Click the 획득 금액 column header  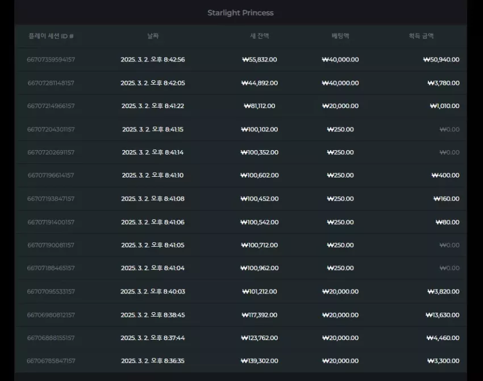coord(421,36)
